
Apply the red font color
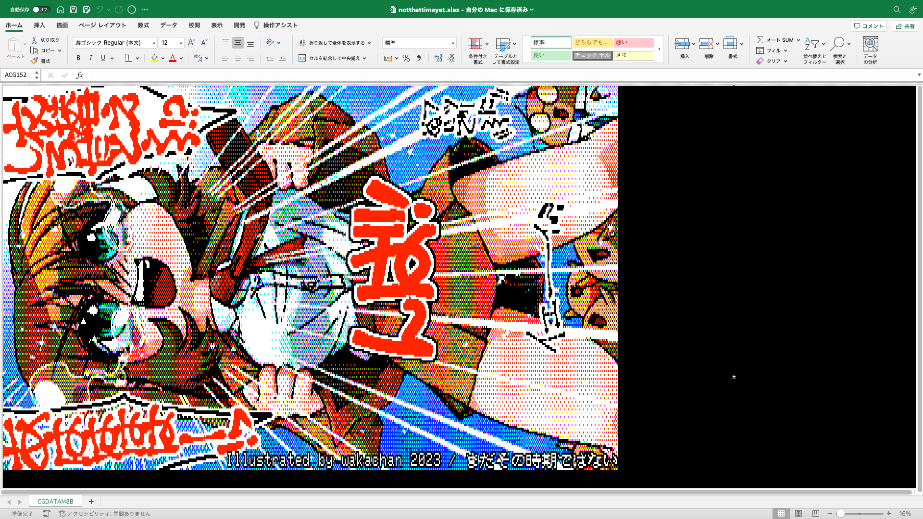[x=173, y=58]
